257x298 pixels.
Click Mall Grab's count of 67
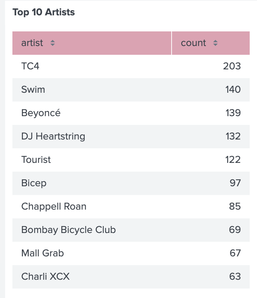coord(235,253)
